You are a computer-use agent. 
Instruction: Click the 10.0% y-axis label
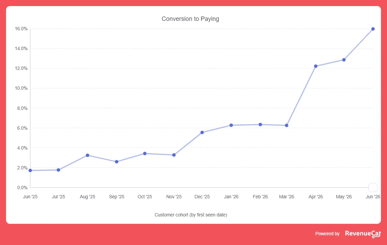(x=21, y=88)
